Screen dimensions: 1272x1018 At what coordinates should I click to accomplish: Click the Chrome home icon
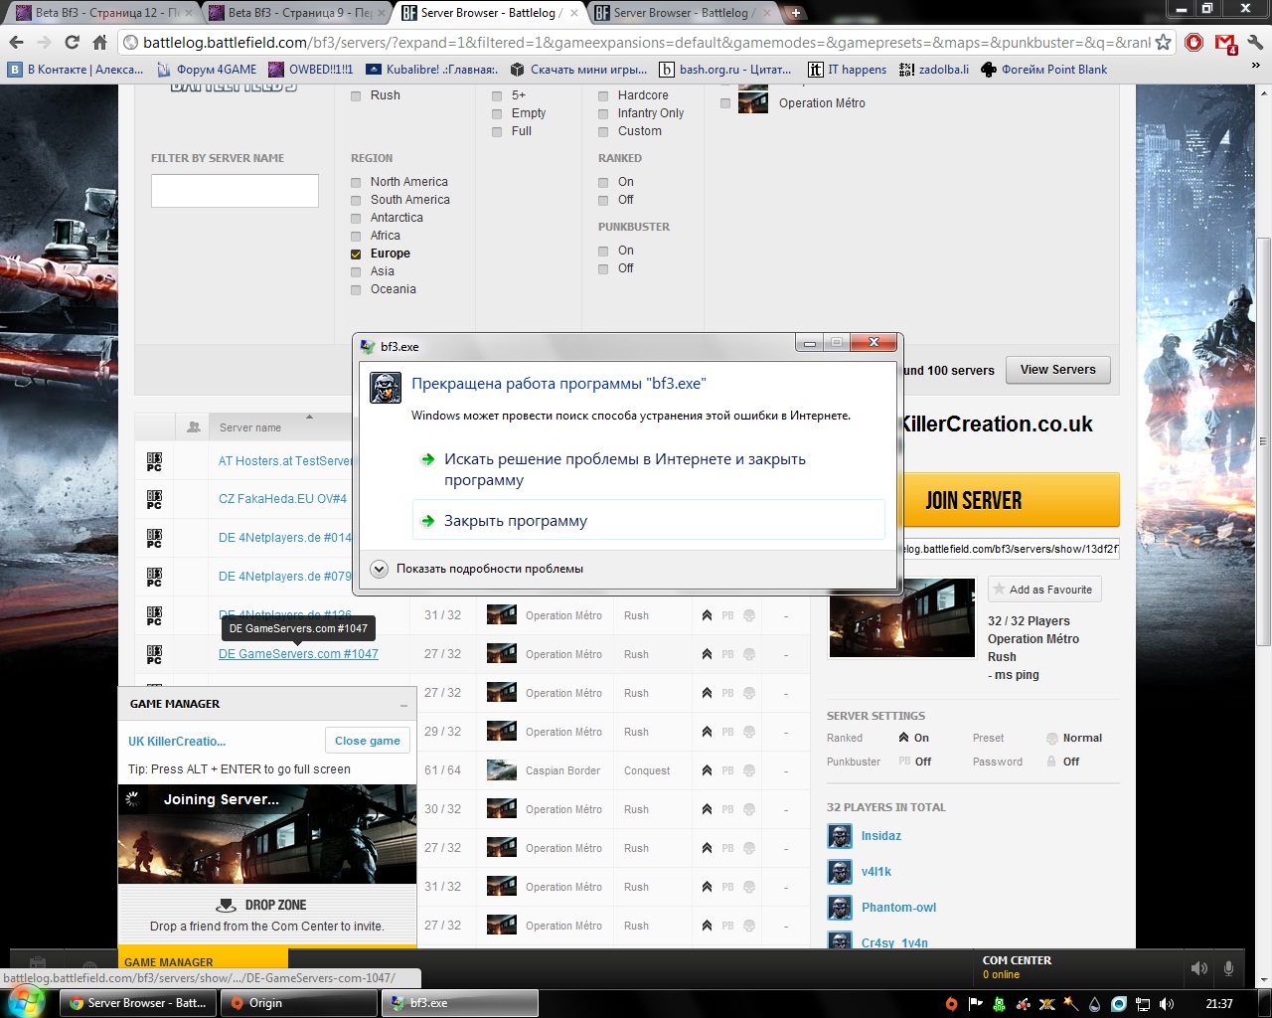99,42
